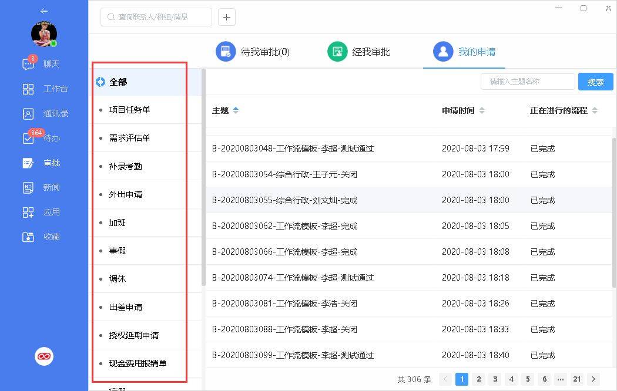Open the 聊天 chat icon in sidebar
Viewport: 617px width, 391px height.
[x=28, y=64]
